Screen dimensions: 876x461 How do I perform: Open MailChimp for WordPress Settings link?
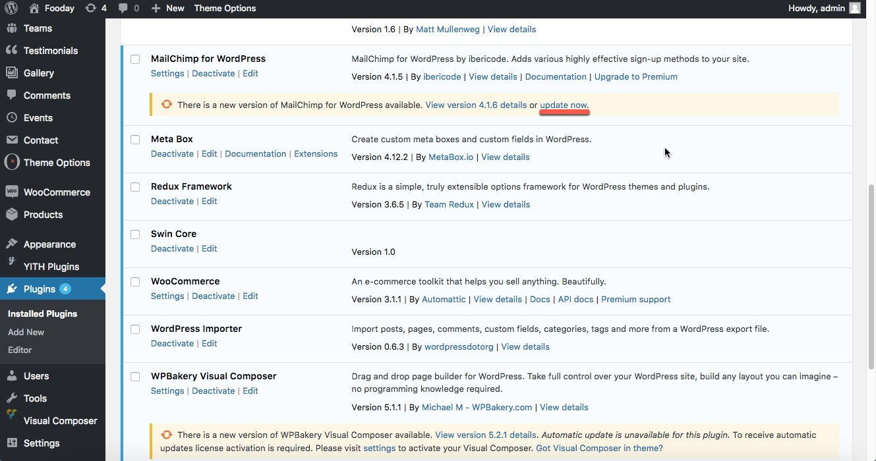coord(167,74)
